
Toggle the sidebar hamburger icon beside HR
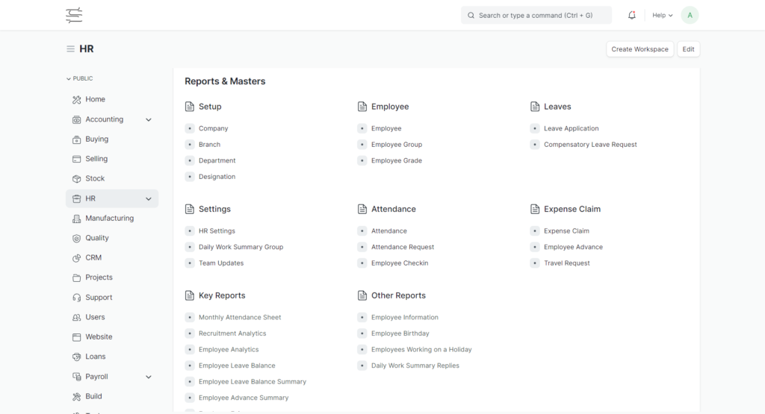[x=71, y=49]
